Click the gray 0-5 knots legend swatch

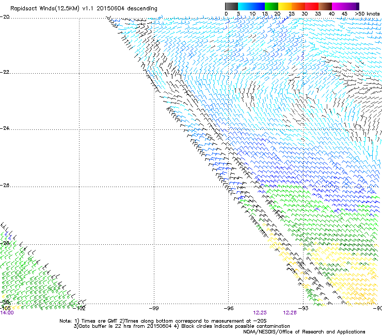coord(231,6)
